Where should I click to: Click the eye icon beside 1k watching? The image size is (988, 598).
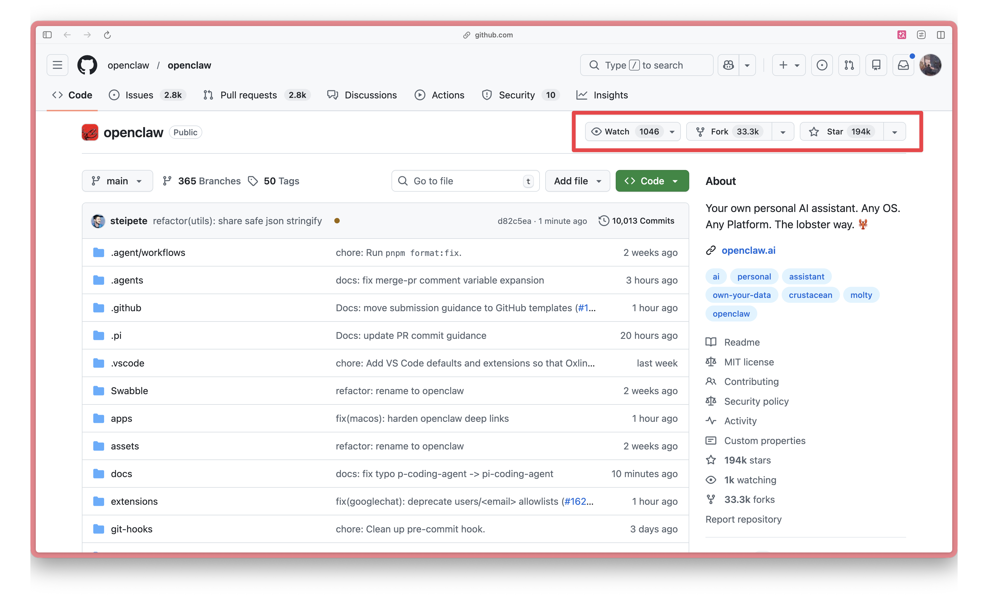[711, 480]
